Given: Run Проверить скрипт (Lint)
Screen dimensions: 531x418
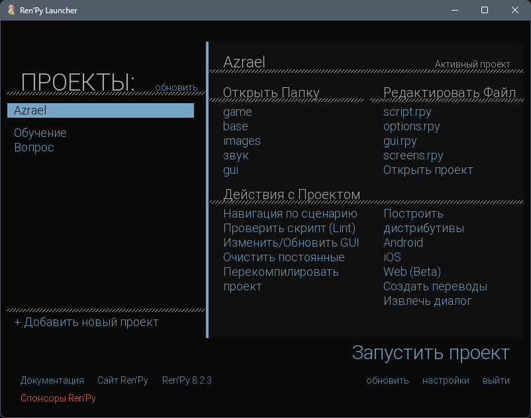Looking at the screenshot, I should click(x=289, y=228).
